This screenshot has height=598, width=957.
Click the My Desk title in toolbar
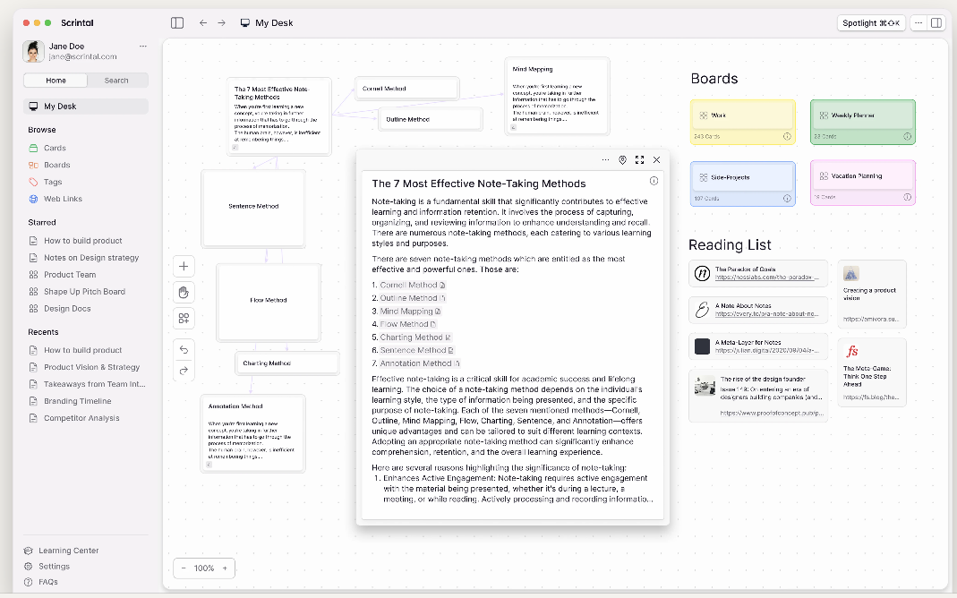point(274,22)
